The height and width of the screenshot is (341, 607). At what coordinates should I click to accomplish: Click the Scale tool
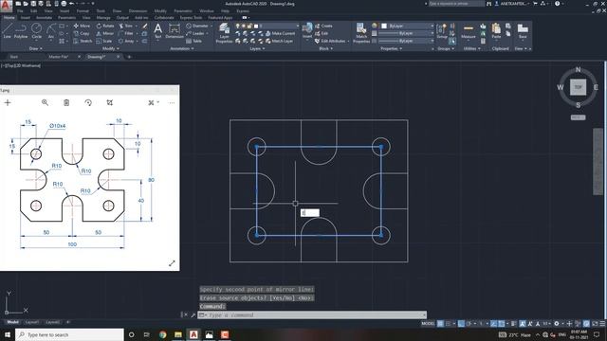tap(104, 41)
